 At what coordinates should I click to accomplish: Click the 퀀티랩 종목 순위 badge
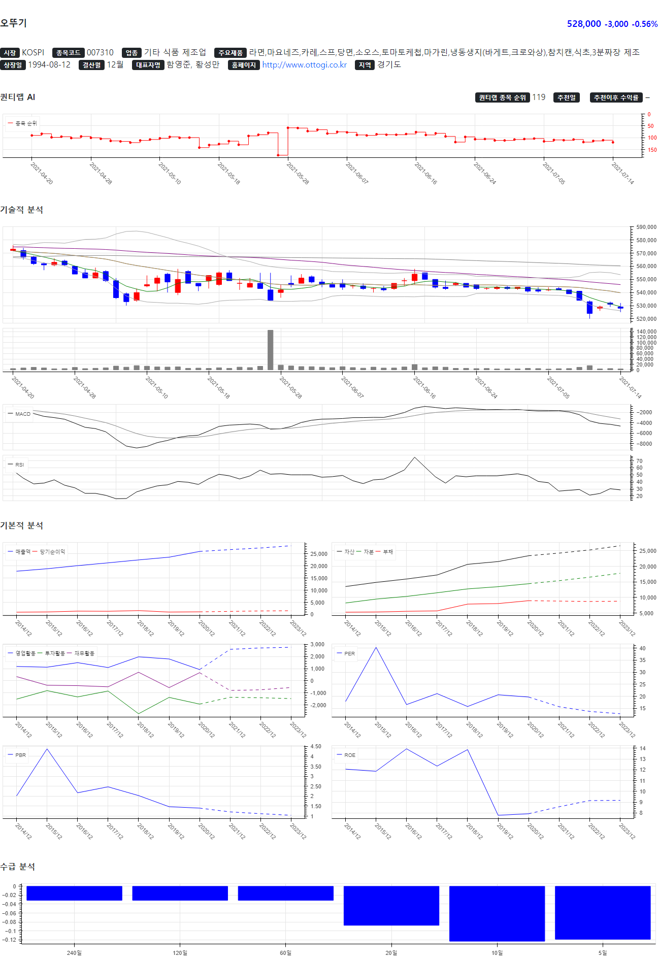click(503, 97)
